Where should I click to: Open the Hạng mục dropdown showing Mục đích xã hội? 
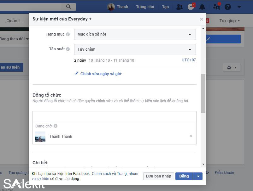(135, 34)
